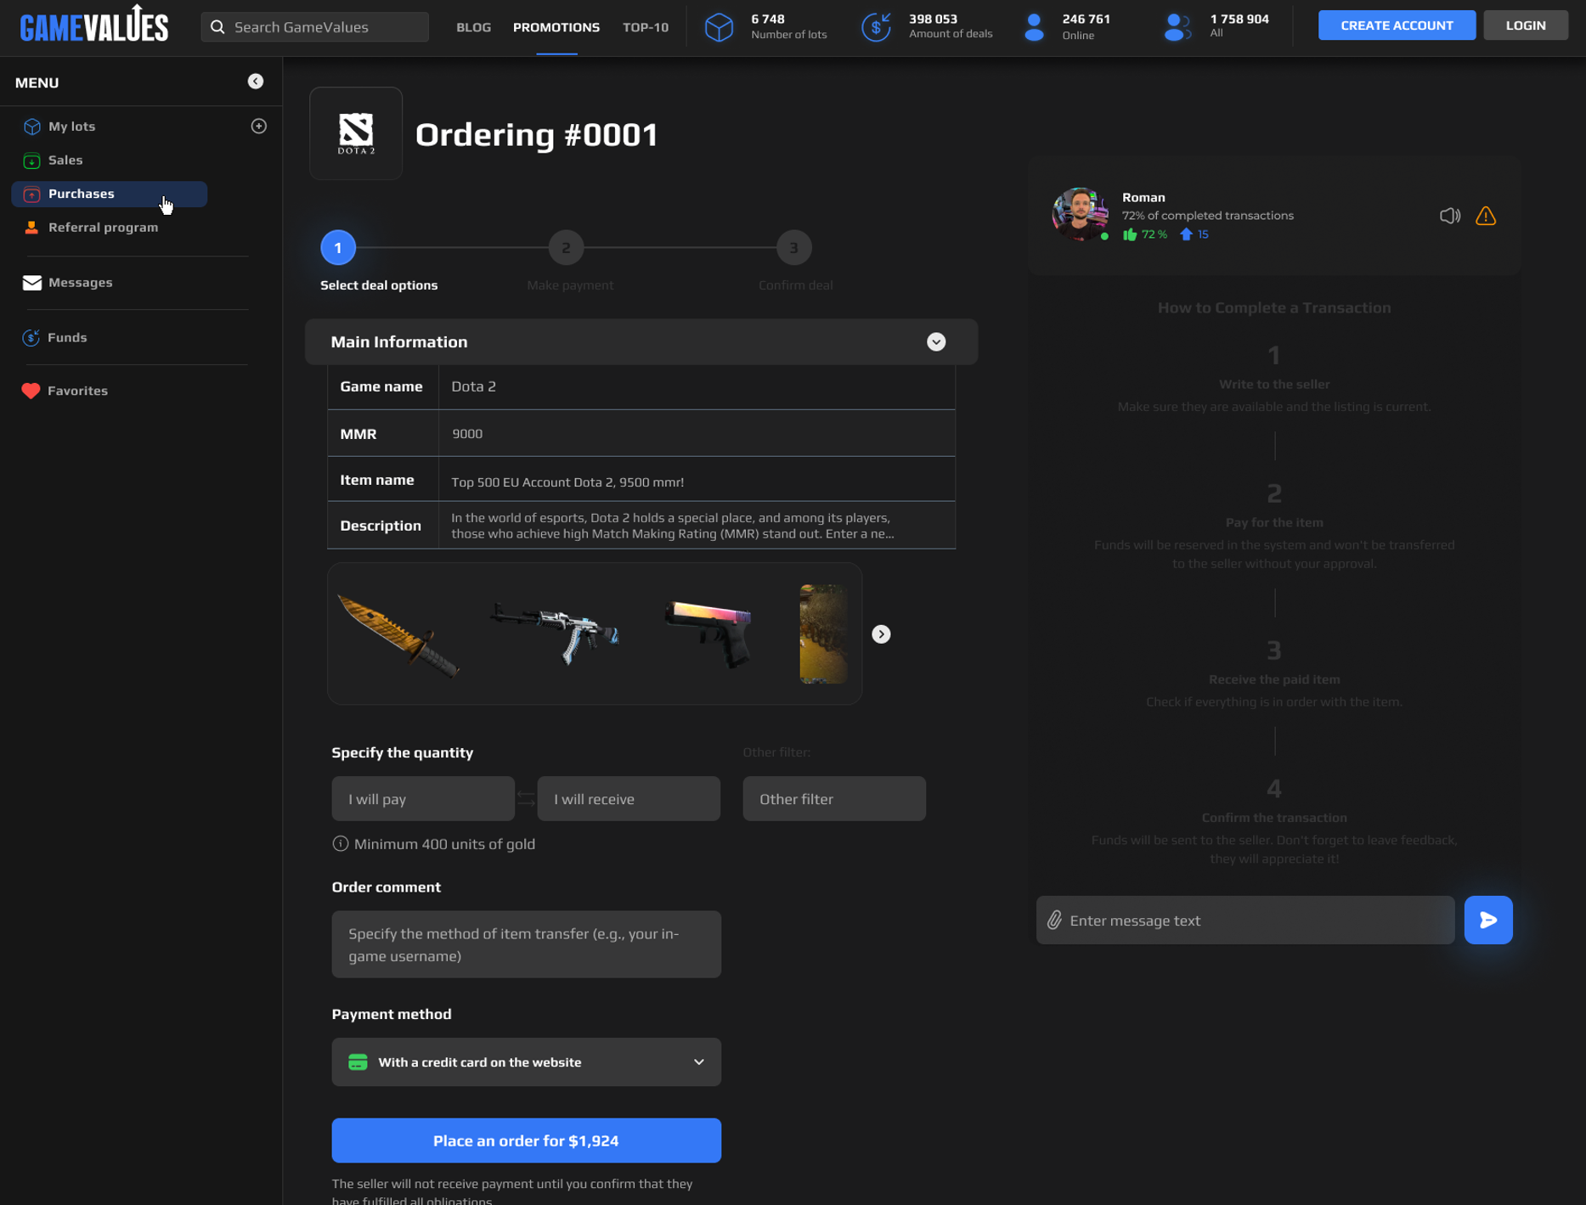Image resolution: width=1586 pixels, height=1205 pixels.
Task: Show next item images with arrow
Action: (x=881, y=634)
